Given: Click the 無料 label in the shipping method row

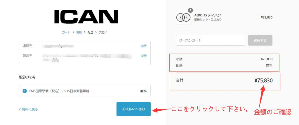Looking at the screenshot, I should click(144, 91).
